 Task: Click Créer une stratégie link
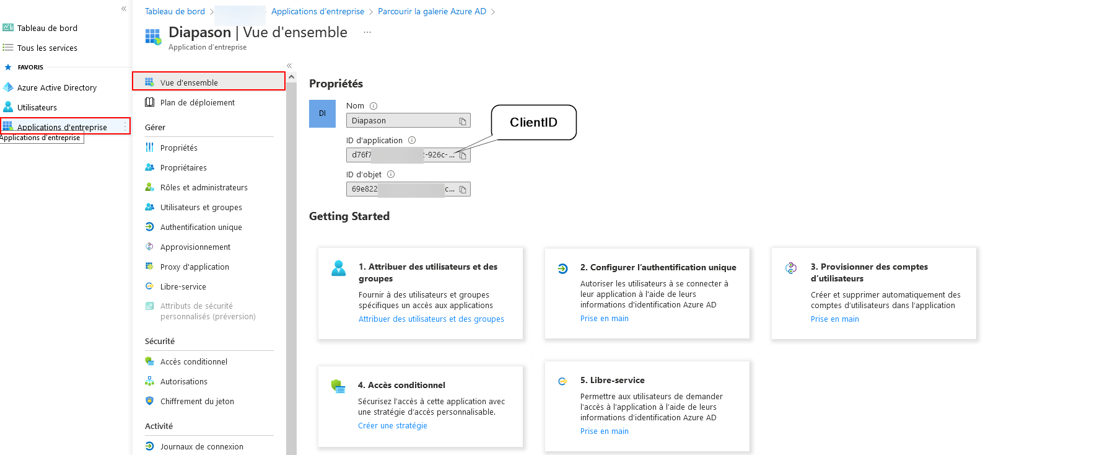[393, 426]
